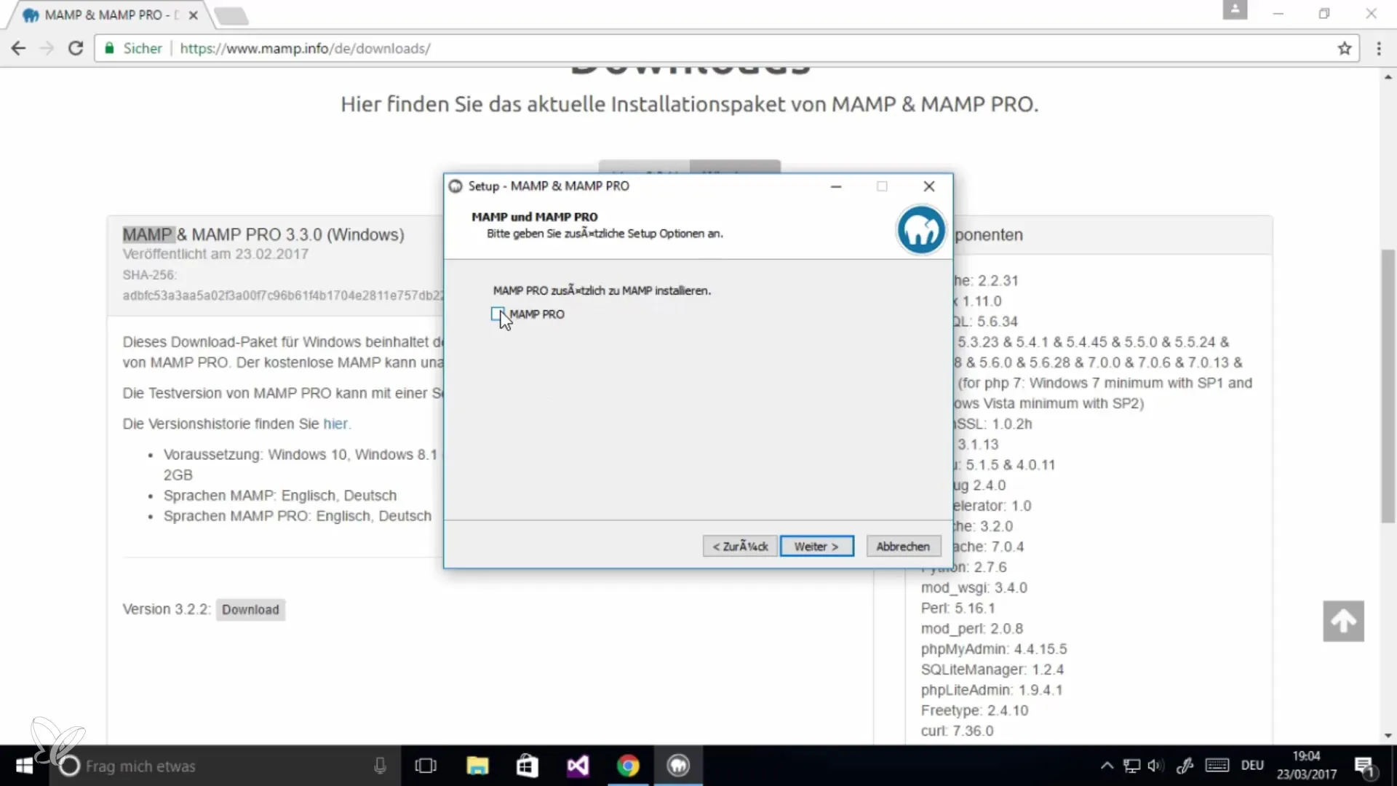Click the address bar URL field
The height and width of the screenshot is (786, 1397).
click(x=728, y=48)
